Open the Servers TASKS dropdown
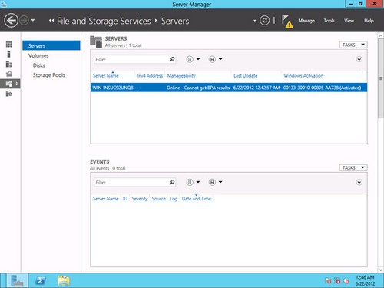Viewport: 384px width, 288px height. (x=353, y=45)
